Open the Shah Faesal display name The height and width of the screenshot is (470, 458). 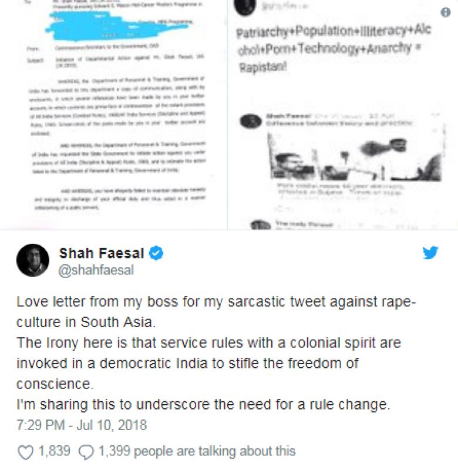tap(102, 253)
